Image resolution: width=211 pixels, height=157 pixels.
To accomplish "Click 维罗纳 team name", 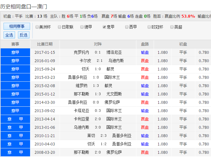I will [x=81, y=86].
